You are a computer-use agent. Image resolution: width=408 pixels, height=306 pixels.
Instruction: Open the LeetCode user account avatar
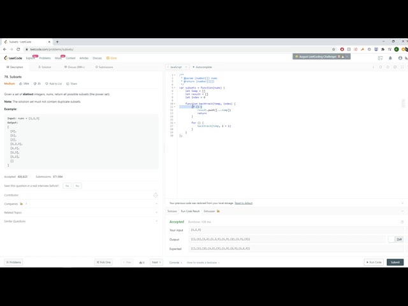click(x=400, y=58)
